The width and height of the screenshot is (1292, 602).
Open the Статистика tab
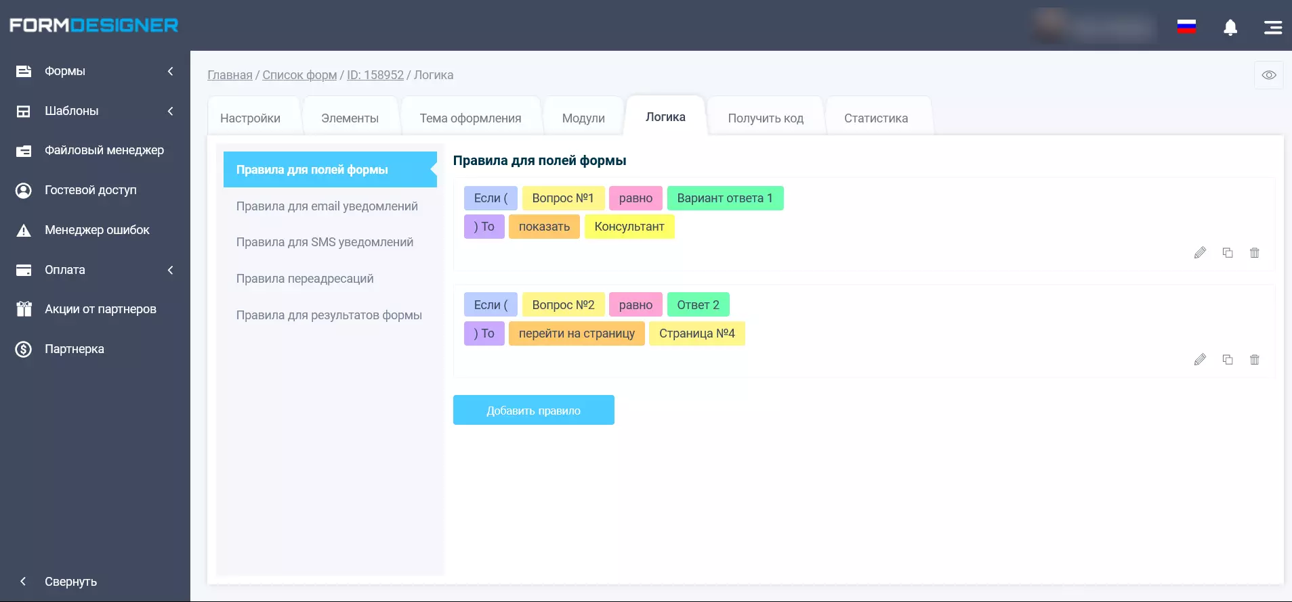[876, 118]
